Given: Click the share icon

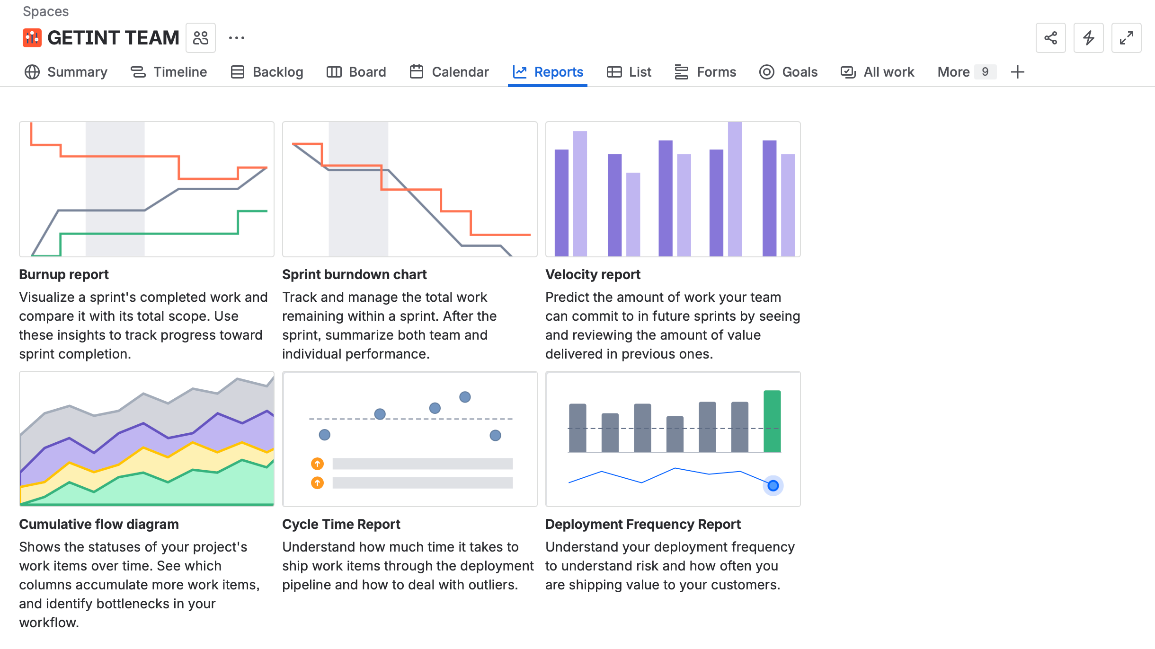Looking at the screenshot, I should point(1050,38).
